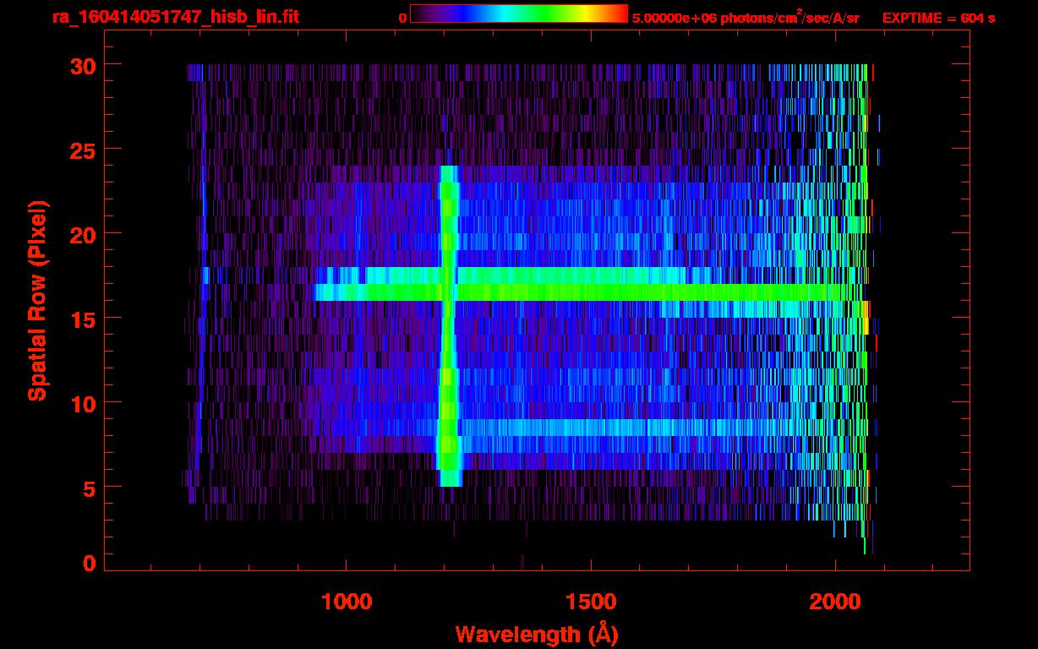Click the 5.00000e+06 photons maximum scale label
This screenshot has width=1038, height=649.
point(745,18)
